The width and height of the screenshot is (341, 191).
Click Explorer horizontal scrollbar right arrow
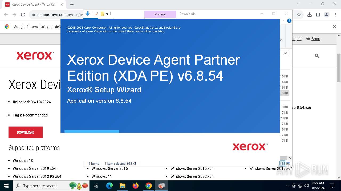click(290, 158)
